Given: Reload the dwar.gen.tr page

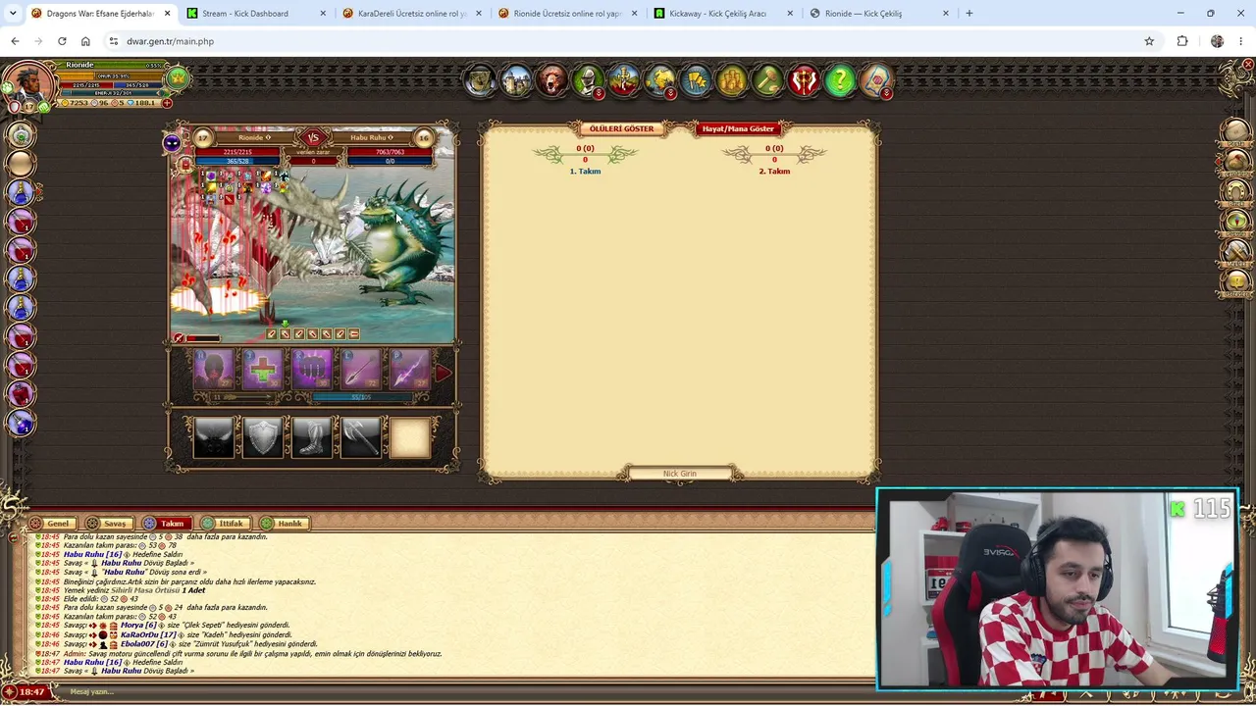Looking at the screenshot, I should 62,41.
